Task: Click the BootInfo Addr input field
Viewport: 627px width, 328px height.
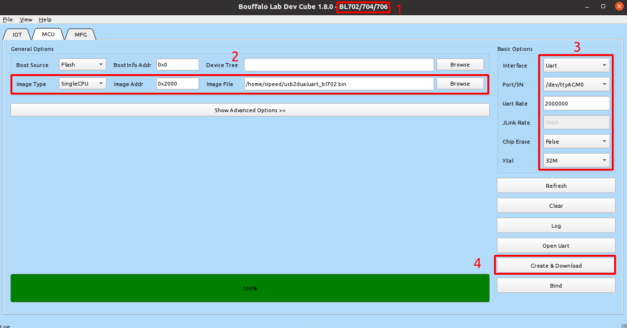Action: pyautogui.click(x=178, y=65)
